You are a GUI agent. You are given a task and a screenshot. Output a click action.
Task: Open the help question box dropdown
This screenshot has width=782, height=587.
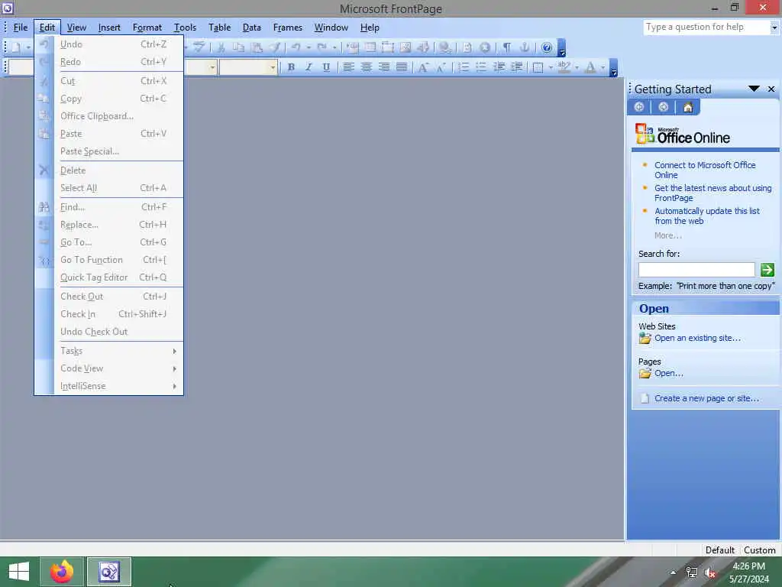(x=774, y=28)
